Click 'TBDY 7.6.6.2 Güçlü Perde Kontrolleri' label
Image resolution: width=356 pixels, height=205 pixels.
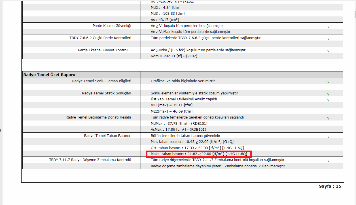(100, 38)
